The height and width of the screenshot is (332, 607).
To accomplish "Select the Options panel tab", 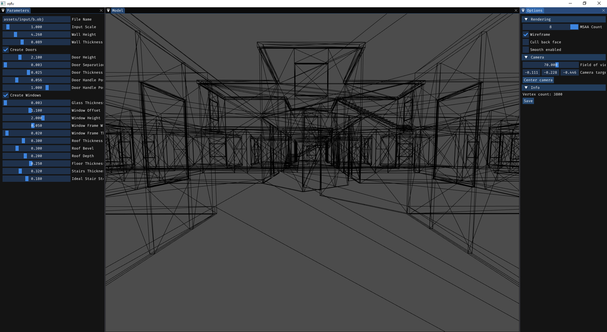I will point(535,10).
